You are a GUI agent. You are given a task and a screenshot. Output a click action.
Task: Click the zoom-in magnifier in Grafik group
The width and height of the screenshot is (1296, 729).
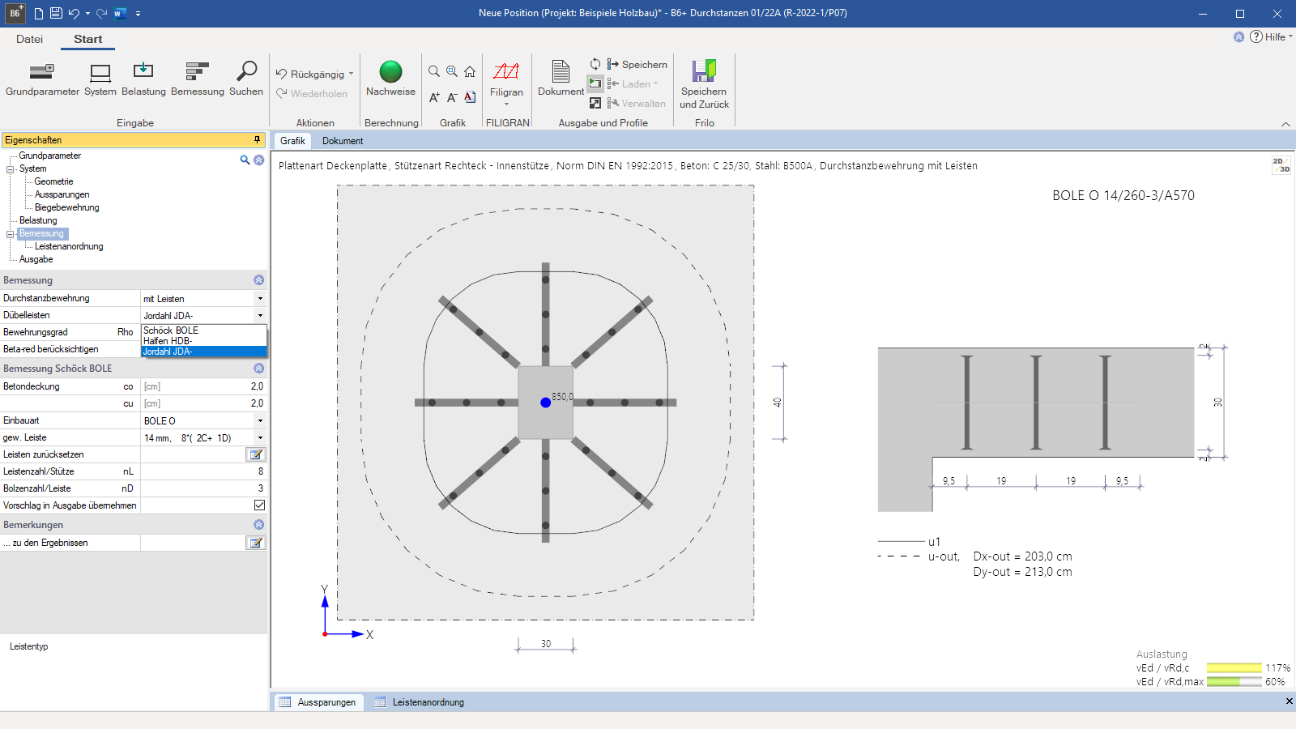tap(452, 71)
